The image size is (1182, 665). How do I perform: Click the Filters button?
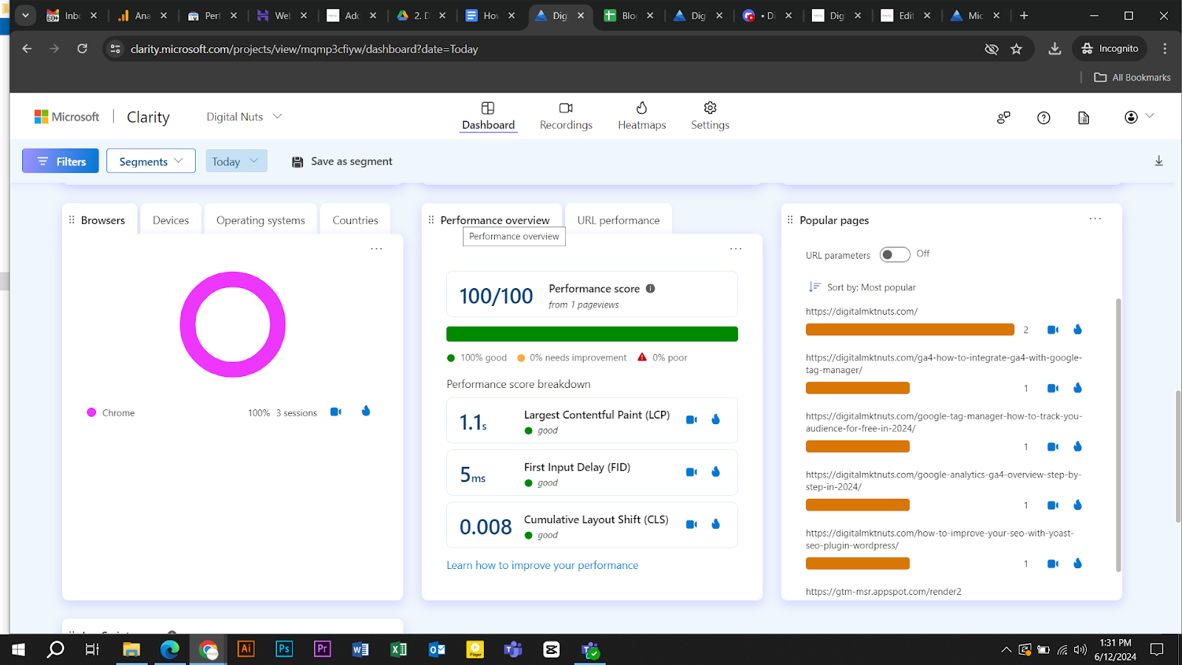pyautogui.click(x=61, y=161)
